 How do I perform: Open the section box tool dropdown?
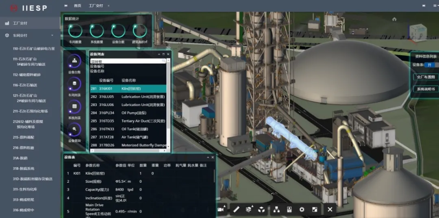coord(249,209)
